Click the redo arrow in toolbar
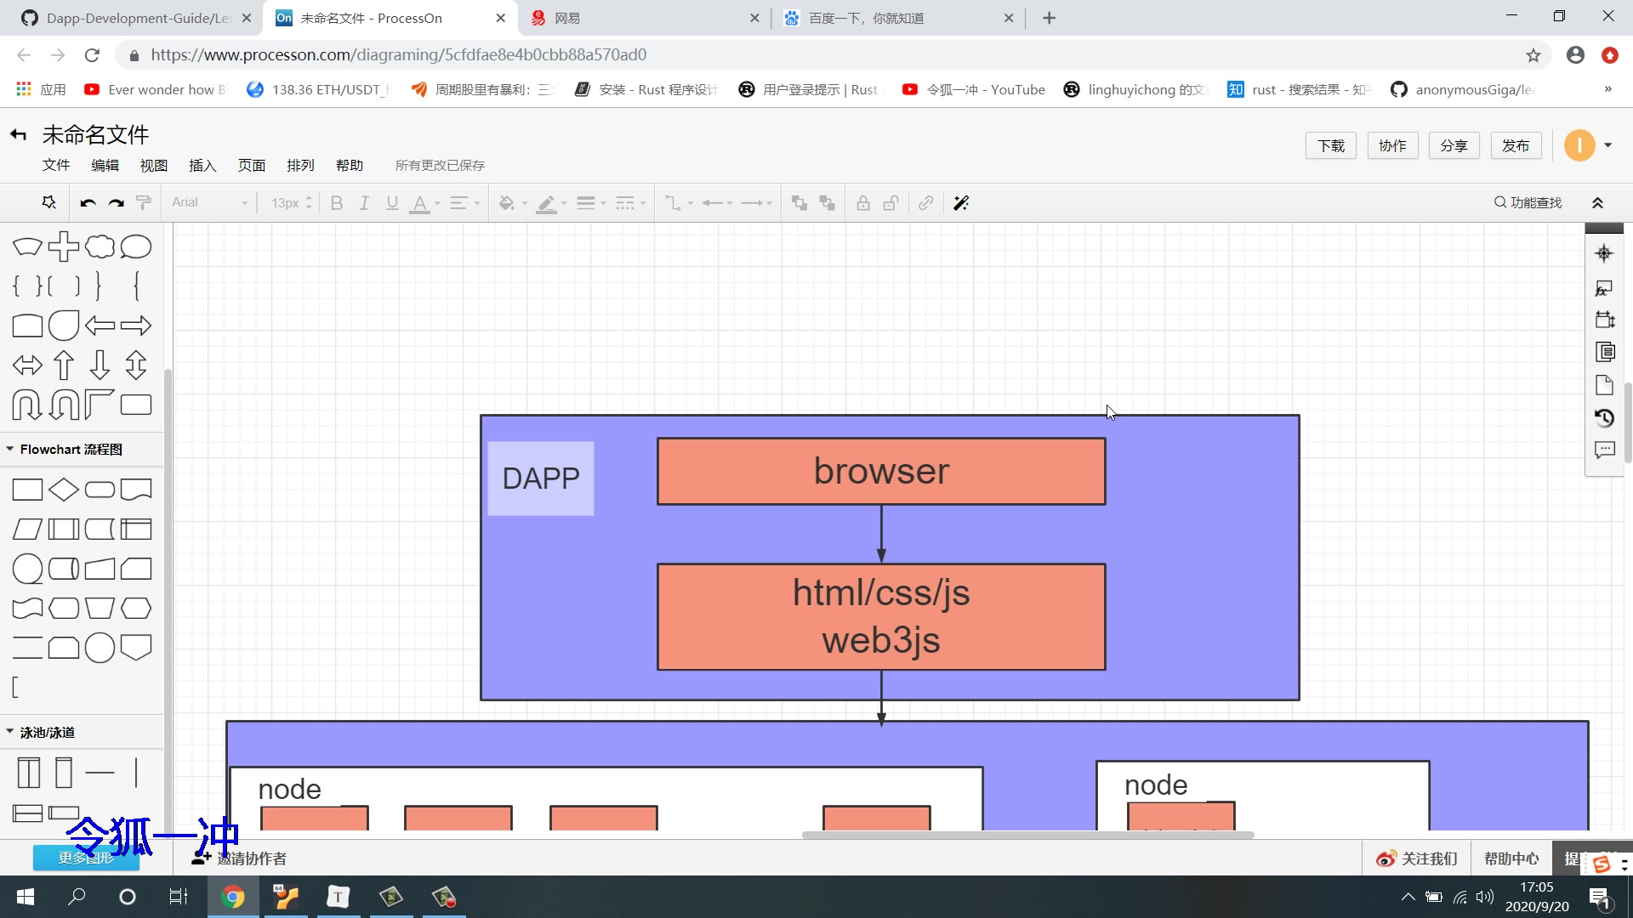Viewport: 1633px width, 918px height. pos(117,202)
